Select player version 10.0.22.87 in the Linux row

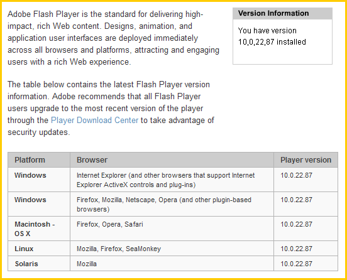(296, 249)
